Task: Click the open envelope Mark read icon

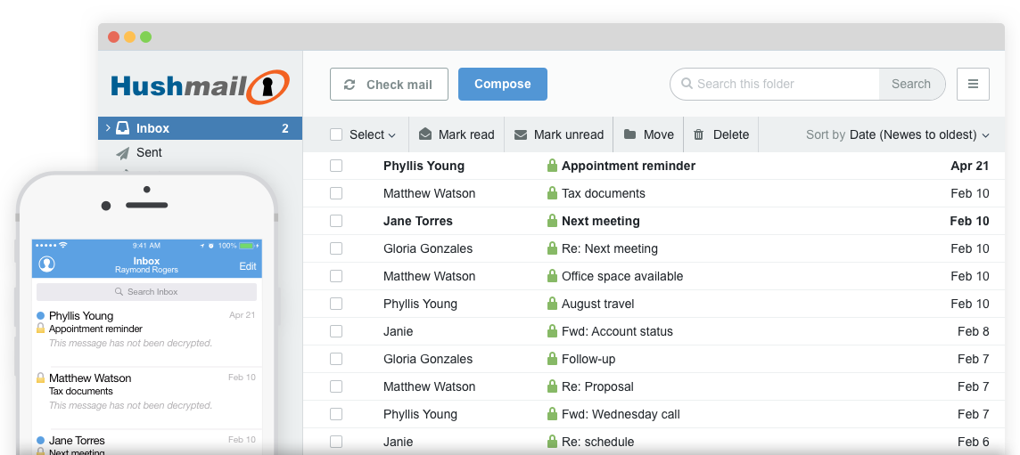Action: [424, 134]
